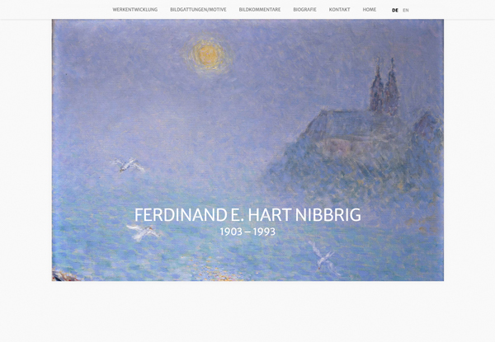Click the Ferdinand E. Hart Nibbrig title

247,214
